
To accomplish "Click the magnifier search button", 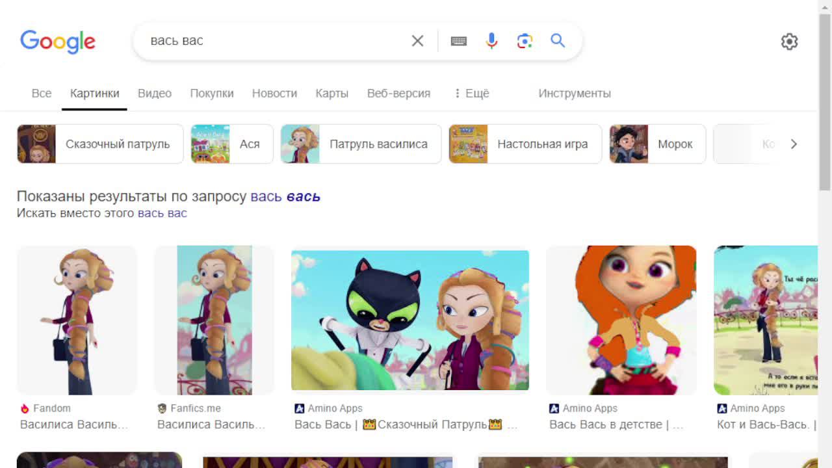I will point(558,40).
